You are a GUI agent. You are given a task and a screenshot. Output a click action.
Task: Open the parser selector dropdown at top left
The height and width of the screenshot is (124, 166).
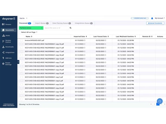[x=23, y=18]
